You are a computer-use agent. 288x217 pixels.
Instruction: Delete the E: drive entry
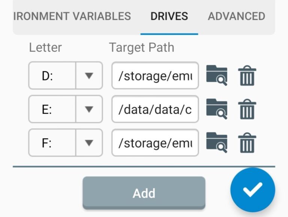pyautogui.click(x=247, y=109)
